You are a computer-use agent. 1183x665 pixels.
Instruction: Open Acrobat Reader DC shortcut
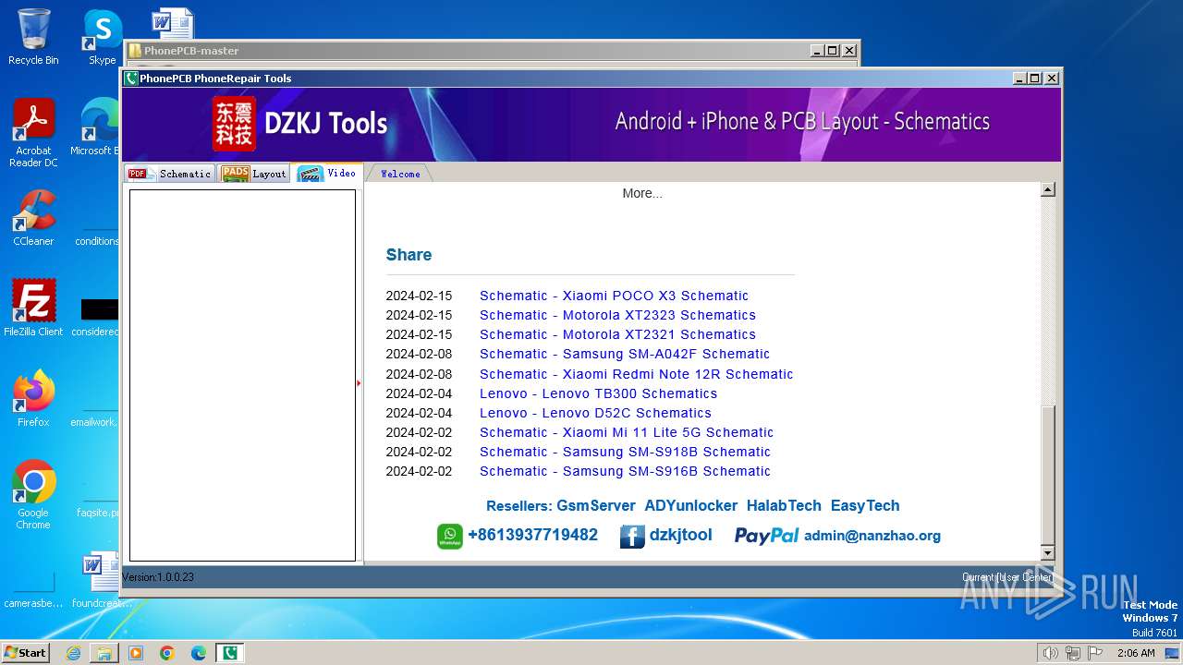pos(33,133)
